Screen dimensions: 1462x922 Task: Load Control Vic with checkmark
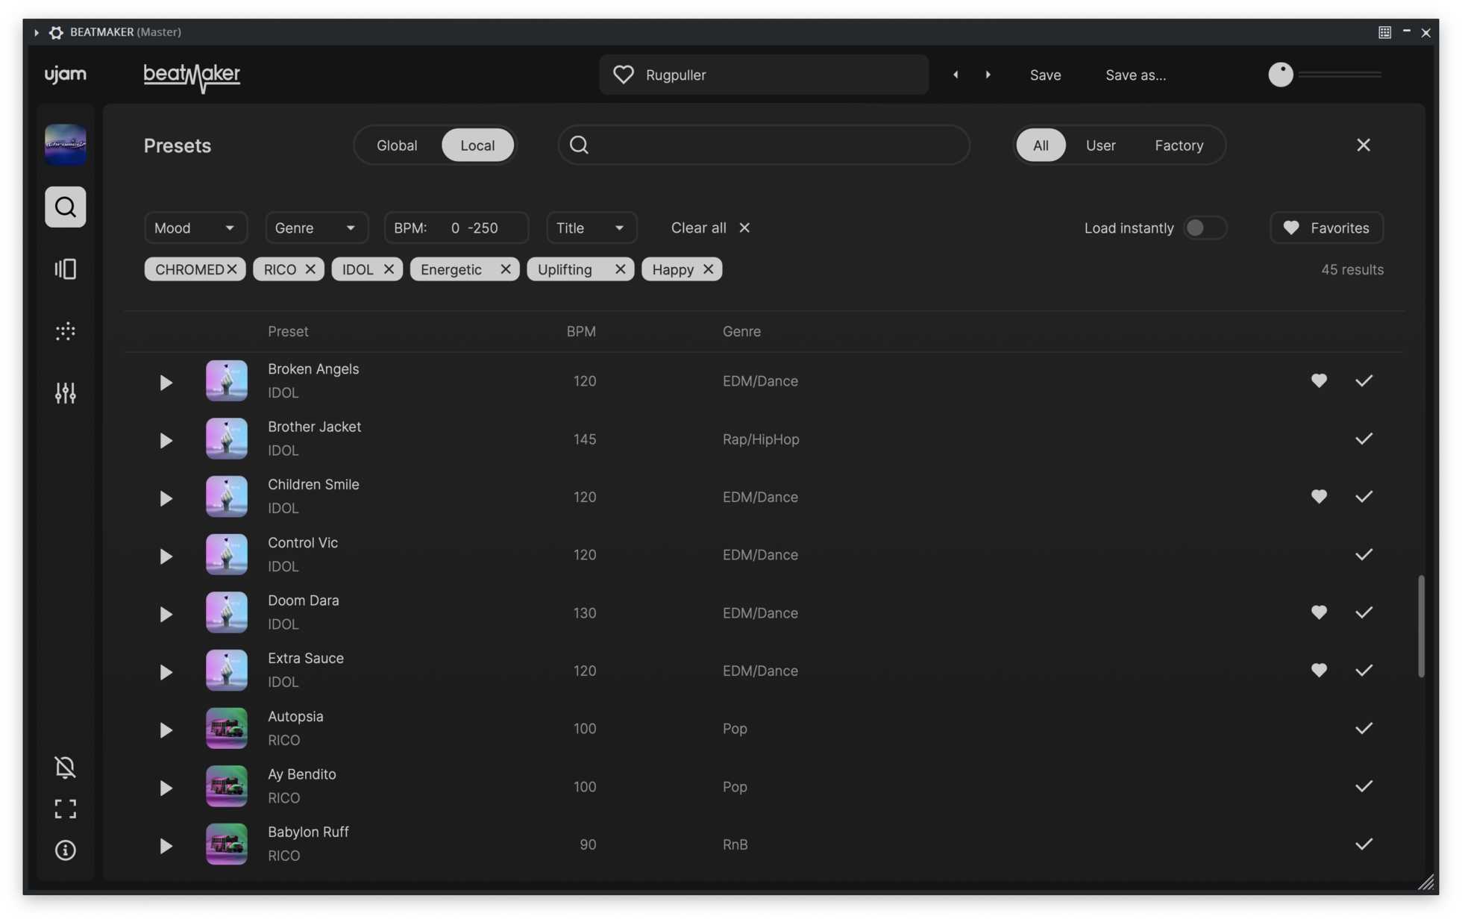click(1364, 554)
